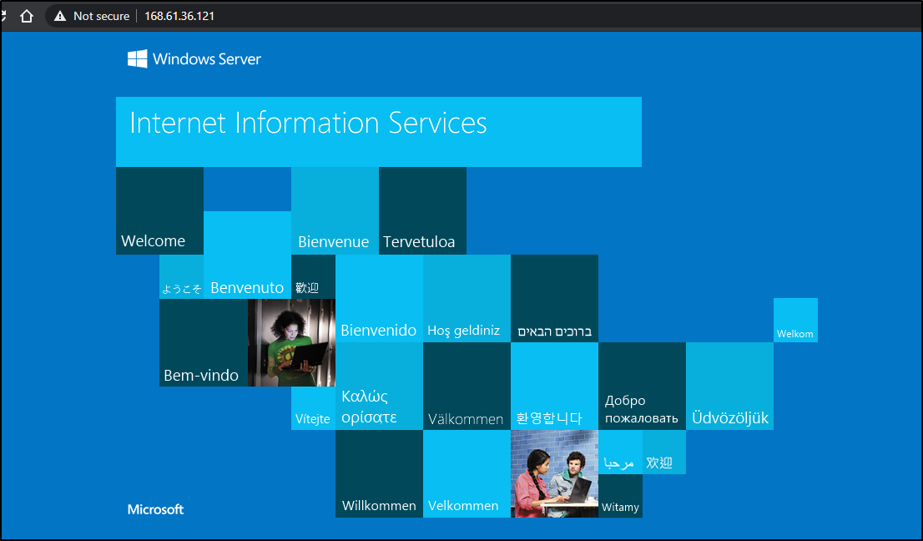The height and width of the screenshot is (541, 923).
Task: Click the Üdvözöljük tile
Action: 730,387
